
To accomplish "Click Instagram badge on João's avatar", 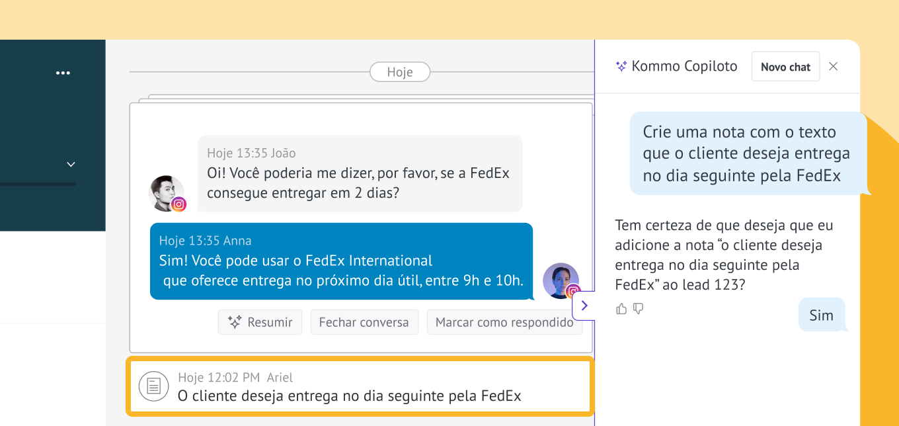I will 178,204.
